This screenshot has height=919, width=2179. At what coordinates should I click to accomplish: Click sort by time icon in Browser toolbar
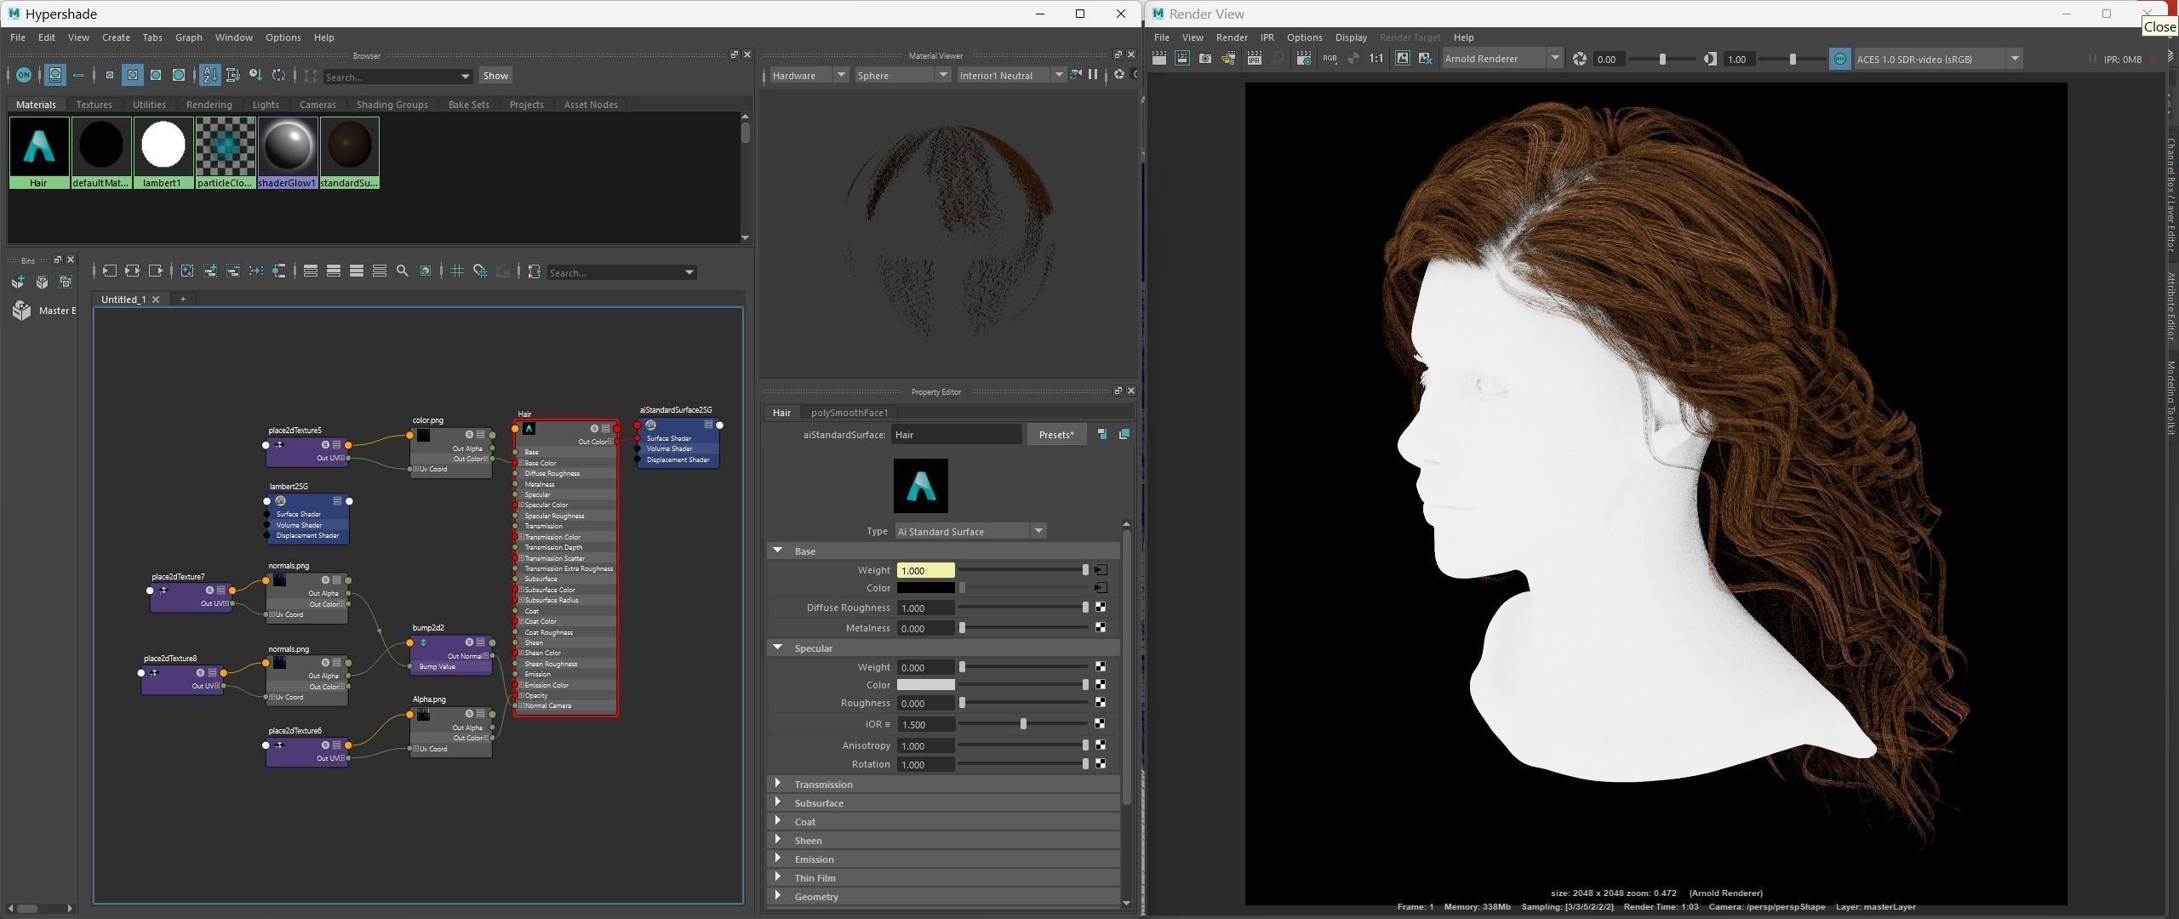click(255, 75)
